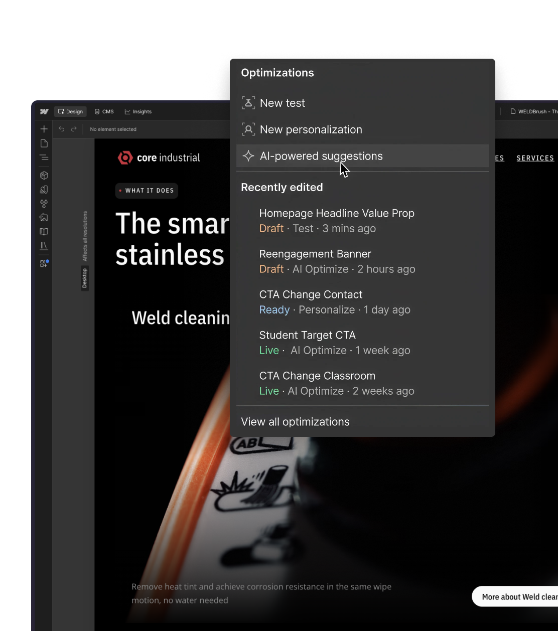Viewport: 558px width, 631px height.
Task: Click the sparkle icon beside AI-powered suggestions
Action: coord(248,156)
